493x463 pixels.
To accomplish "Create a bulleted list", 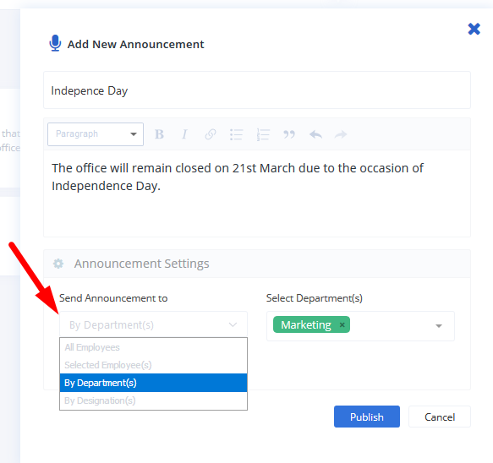I will [x=236, y=134].
